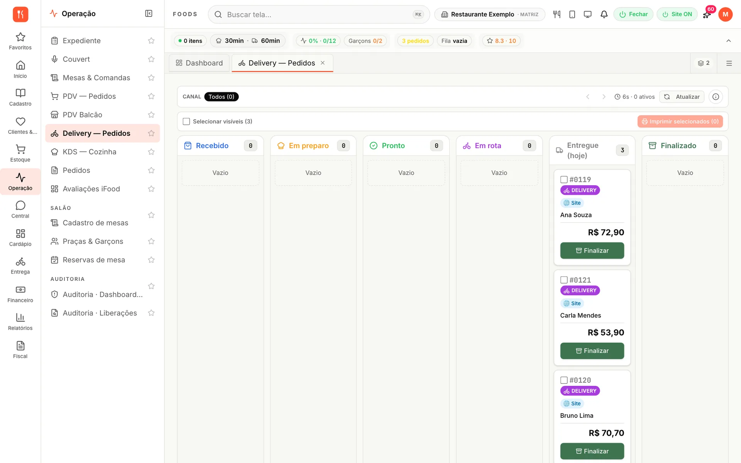The width and height of the screenshot is (741, 463).
Task: Star the PDV Balcão item
Action: tap(151, 115)
